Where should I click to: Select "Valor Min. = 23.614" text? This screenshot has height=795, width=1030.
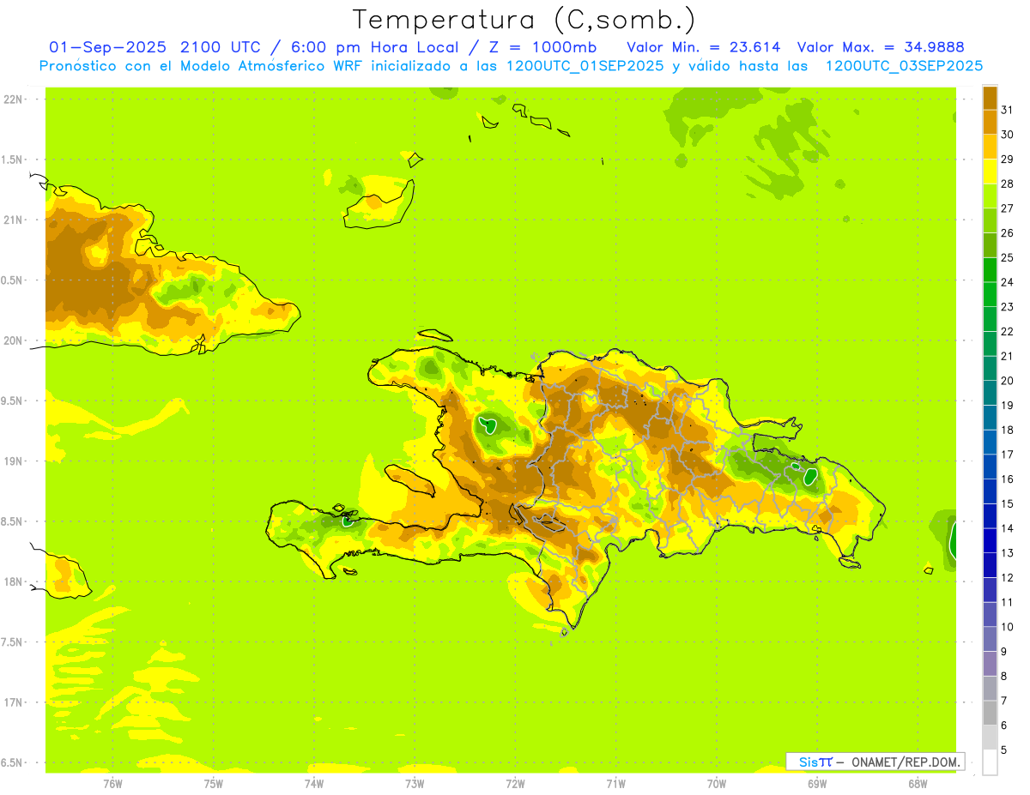(x=704, y=47)
